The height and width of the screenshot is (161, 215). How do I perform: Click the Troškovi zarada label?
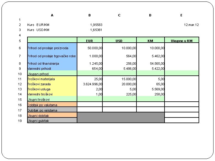pos(39,84)
